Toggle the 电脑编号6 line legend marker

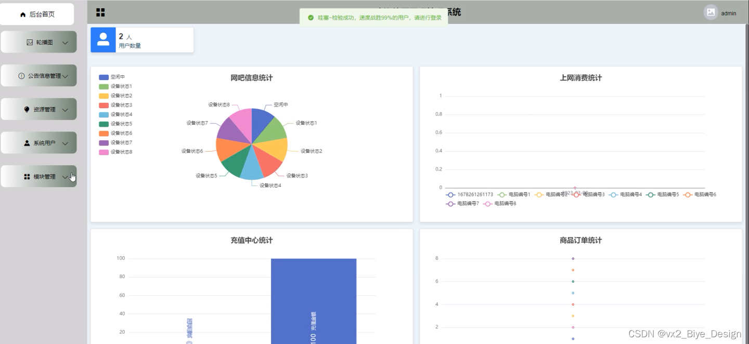(x=688, y=194)
